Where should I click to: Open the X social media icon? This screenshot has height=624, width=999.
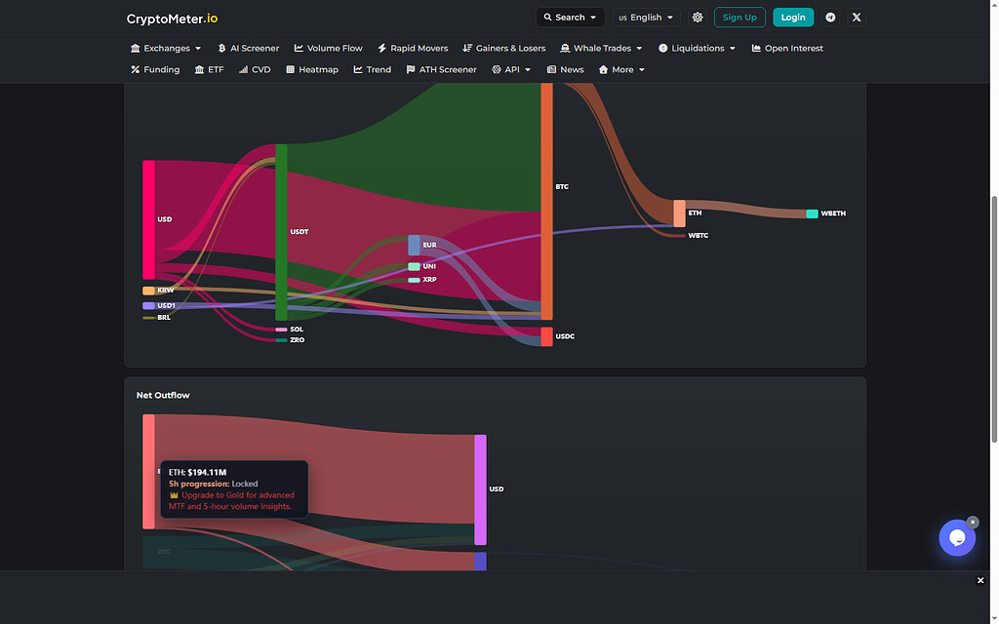pos(857,18)
